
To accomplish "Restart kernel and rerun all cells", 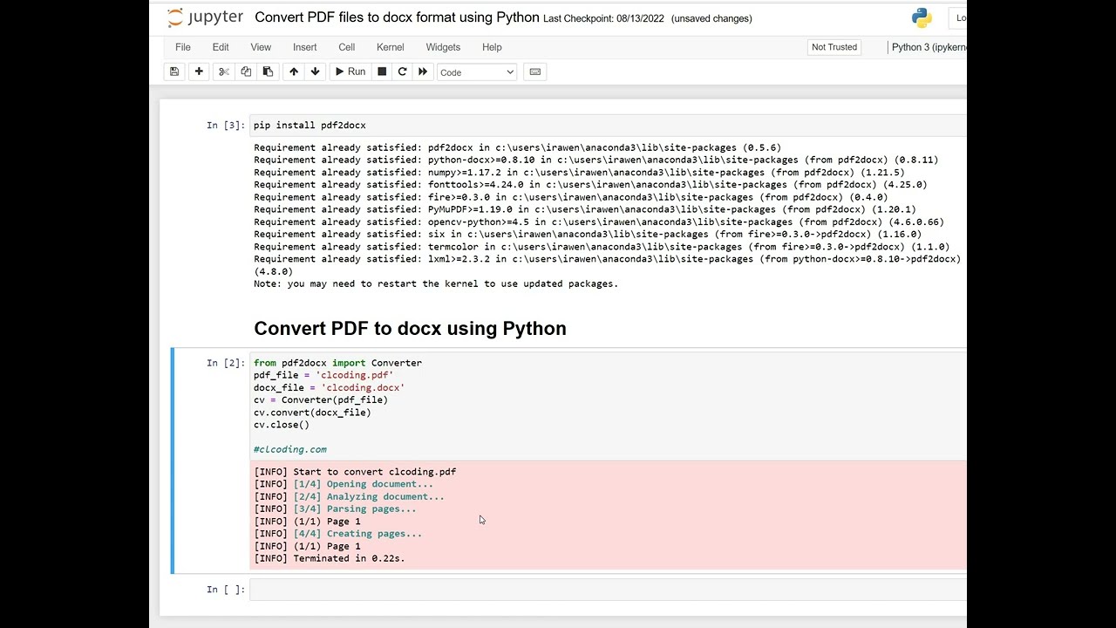I will [x=423, y=72].
